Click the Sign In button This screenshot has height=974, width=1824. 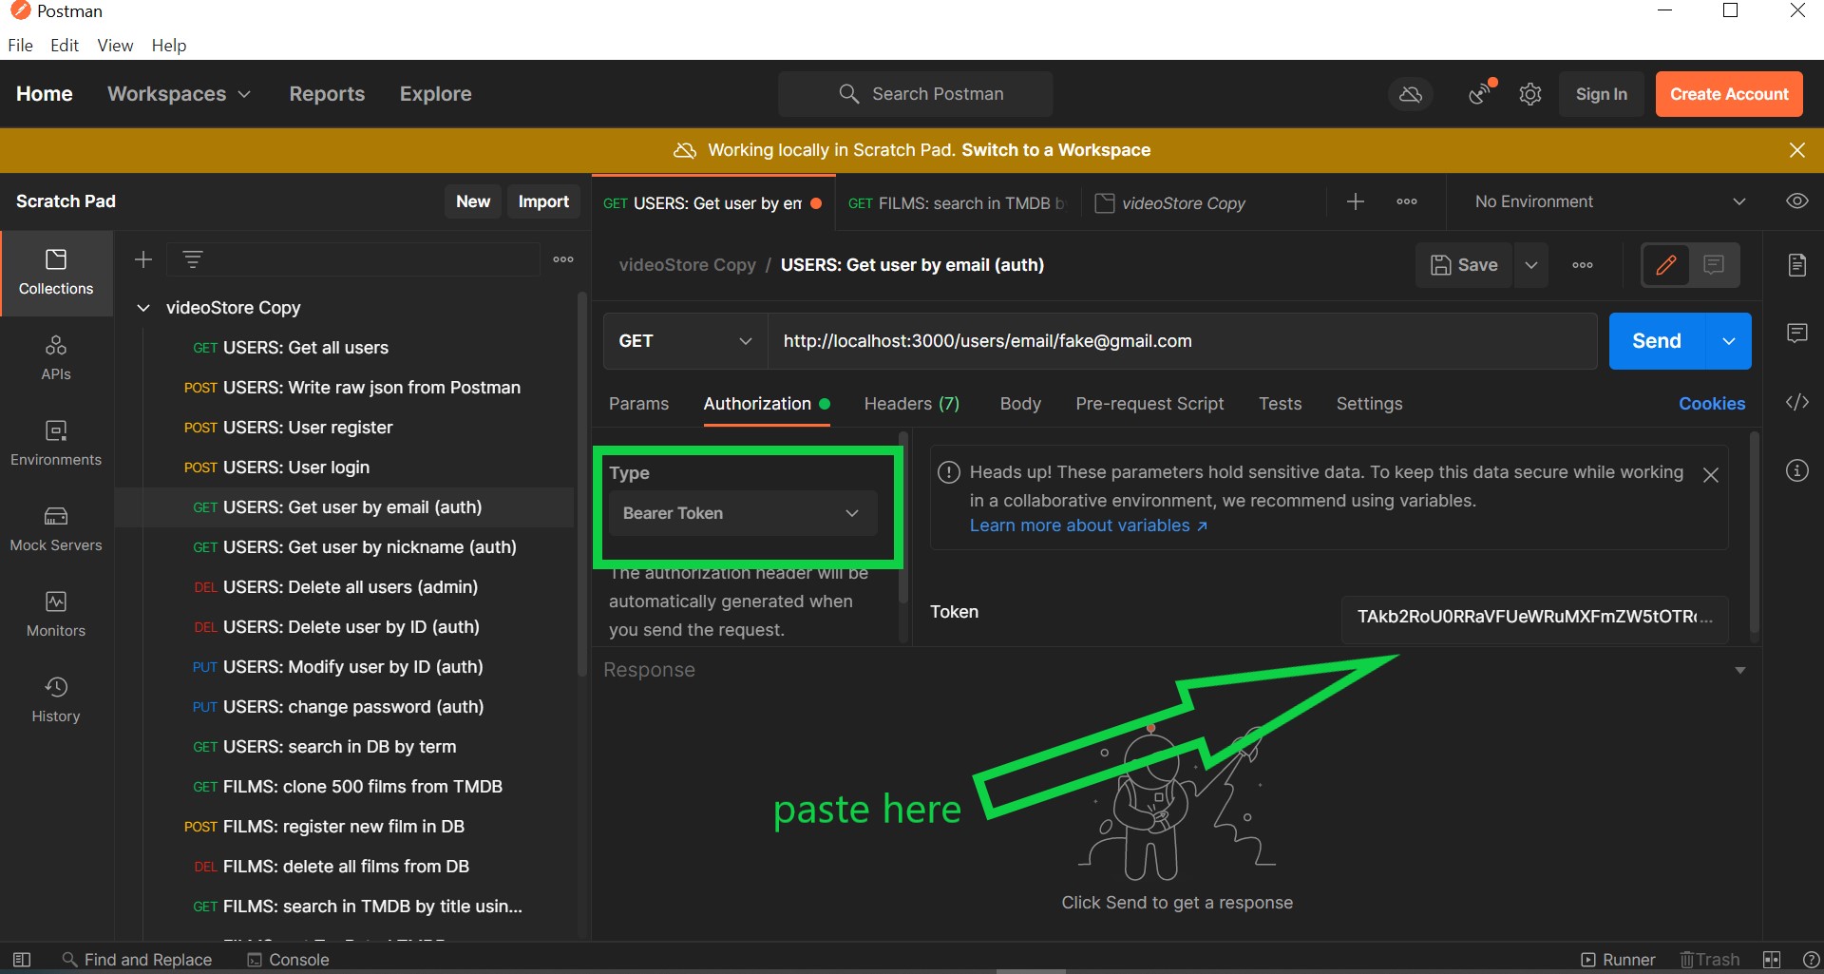click(x=1601, y=94)
